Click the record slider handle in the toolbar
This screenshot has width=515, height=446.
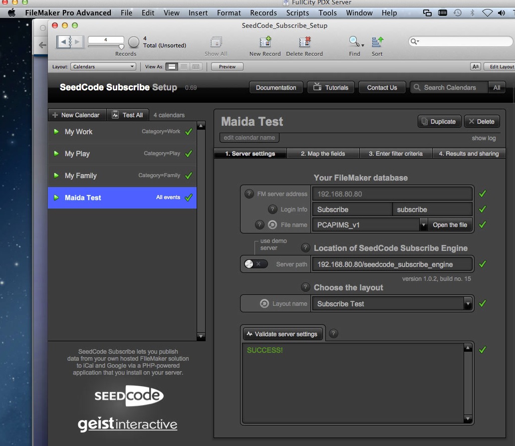[121, 46]
